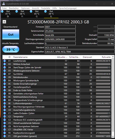115x139 pixels.
Task: Click the Eigenschaften S.M.A.R.T. field
Action: tap(79, 52)
